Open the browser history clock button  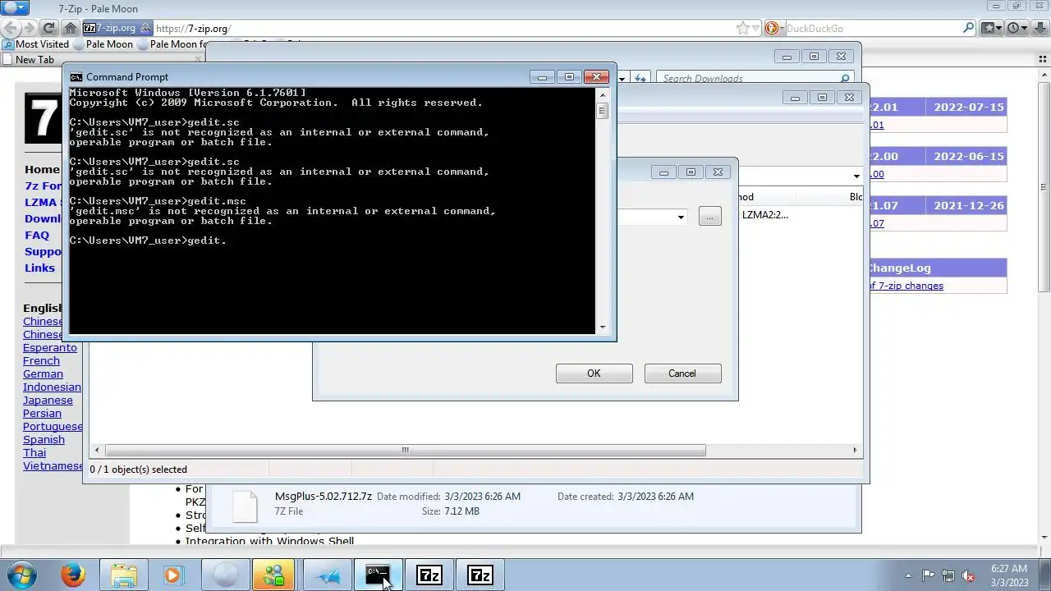pos(1017,28)
